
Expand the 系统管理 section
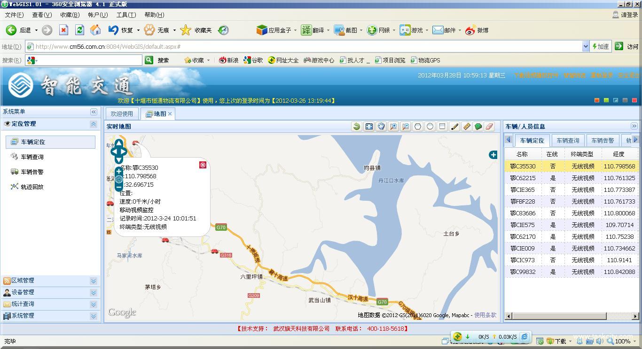[94, 316]
